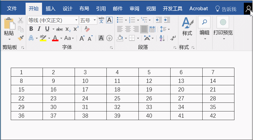Open the 样式 styles gallery

[x=187, y=29]
